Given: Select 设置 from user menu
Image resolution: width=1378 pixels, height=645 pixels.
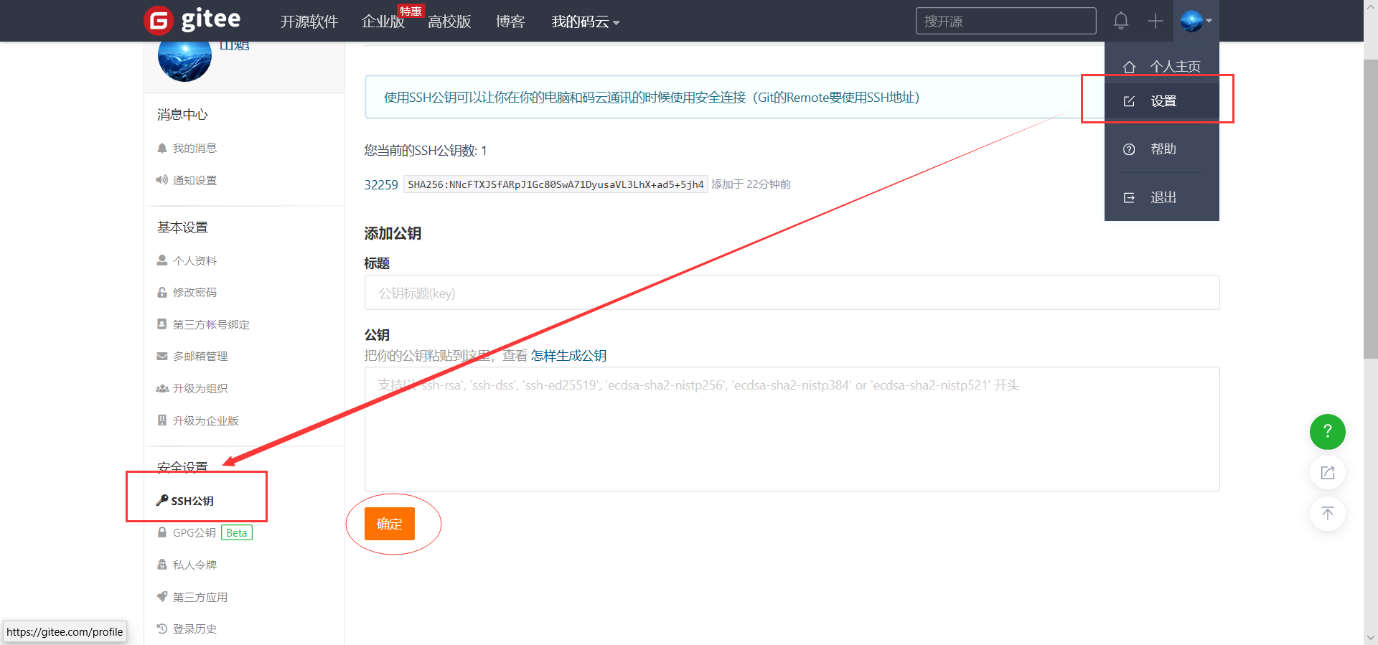Looking at the screenshot, I should tap(1161, 101).
